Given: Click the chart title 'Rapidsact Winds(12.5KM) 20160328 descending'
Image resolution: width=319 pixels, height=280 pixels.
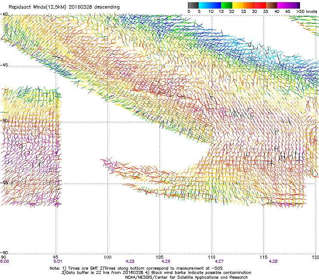Looking at the screenshot, I should pyautogui.click(x=64, y=7).
